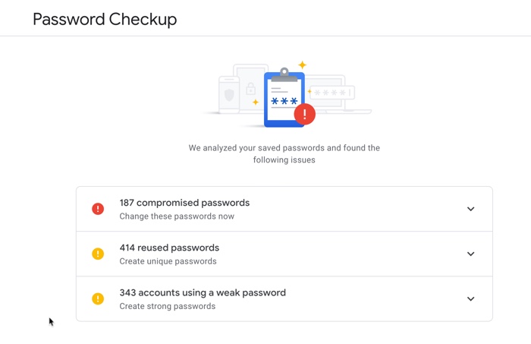This screenshot has height=344, width=531.
Task: Expand the compromised passwords chevron
Action: click(471, 209)
